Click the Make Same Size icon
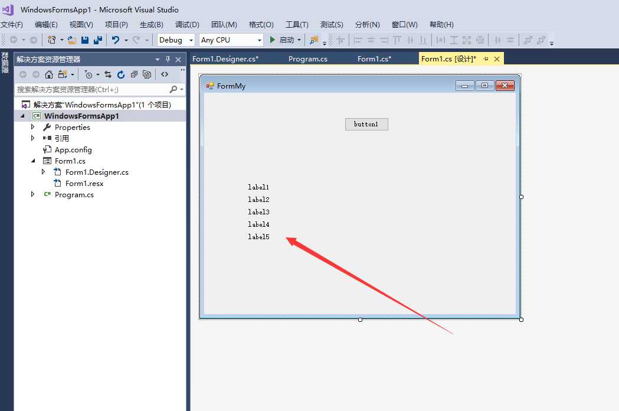 pos(467,40)
